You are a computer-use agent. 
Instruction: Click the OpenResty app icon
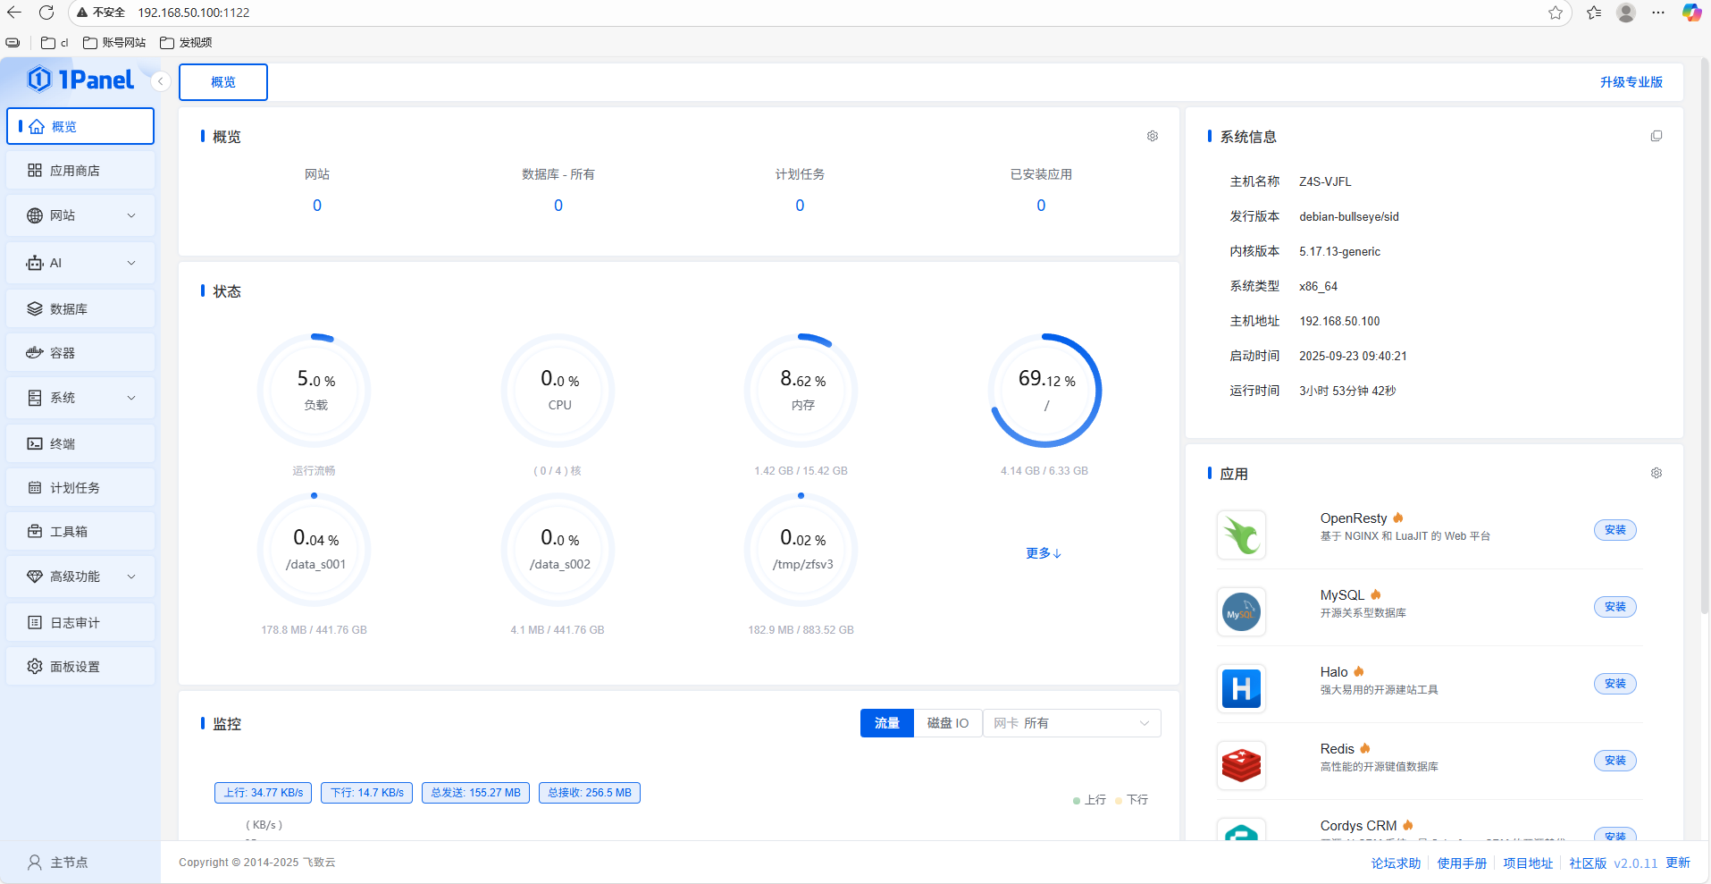pos(1241,535)
